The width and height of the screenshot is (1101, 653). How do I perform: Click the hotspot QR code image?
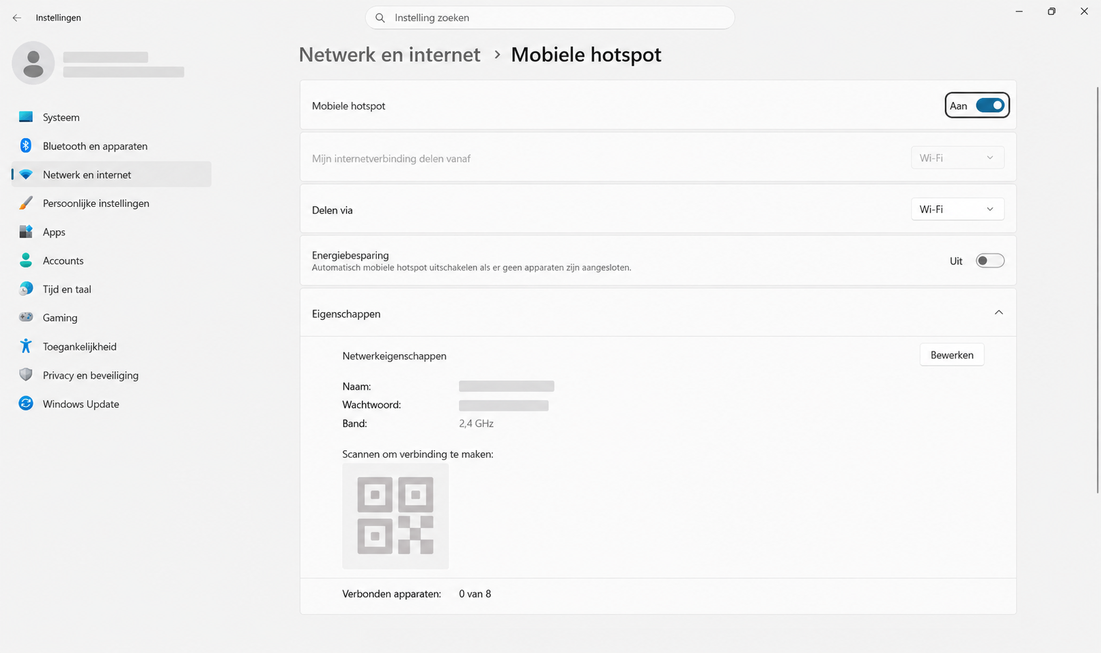point(396,516)
